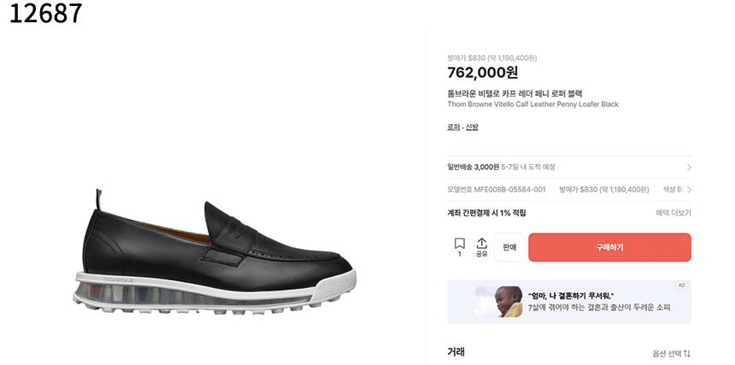Click the AD badge on the banner
735x365 pixels.
coord(681,285)
